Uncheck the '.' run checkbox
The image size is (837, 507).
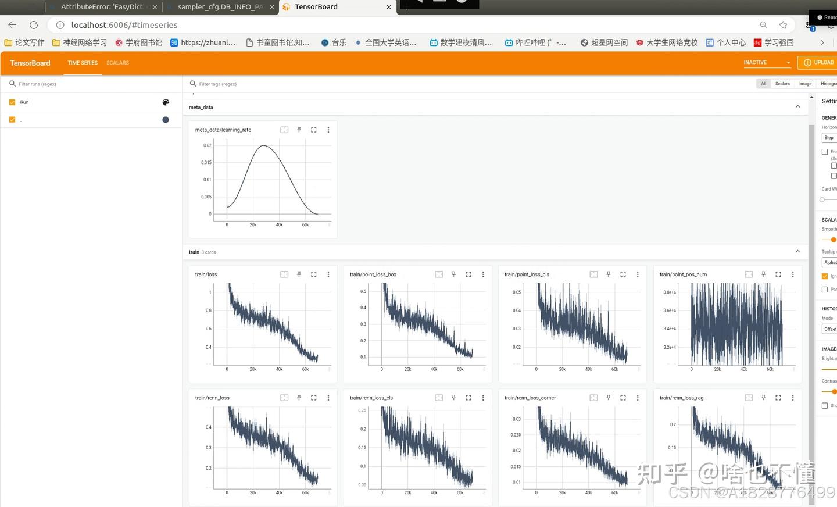pyautogui.click(x=12, y=120)
